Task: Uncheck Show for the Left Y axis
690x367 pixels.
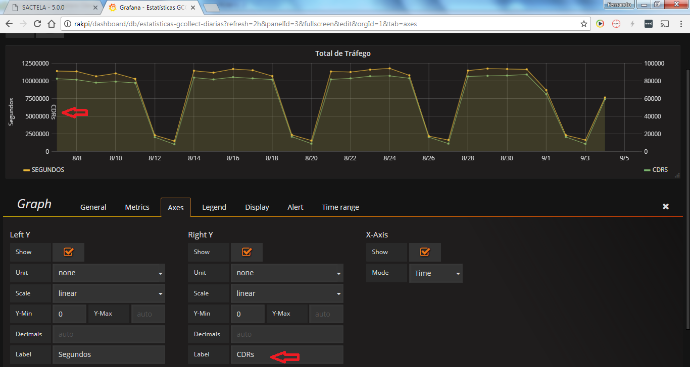Action: pos(68,252)
